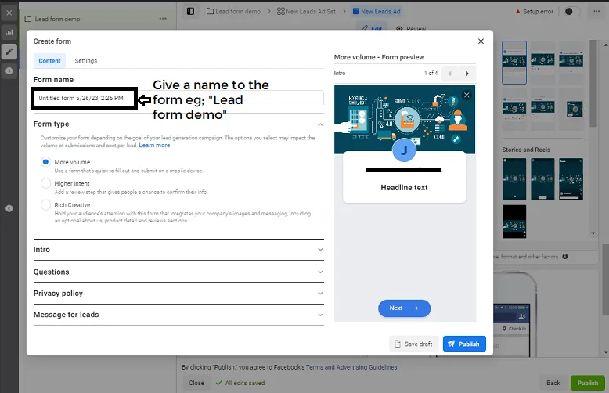Open the history clock sidebar icon
This screenshot has height=393, width=609.
[x=9, y=71]
